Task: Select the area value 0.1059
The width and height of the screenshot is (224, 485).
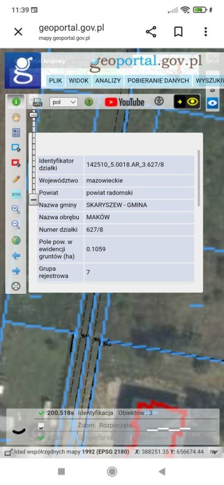Action: [96, 249]
